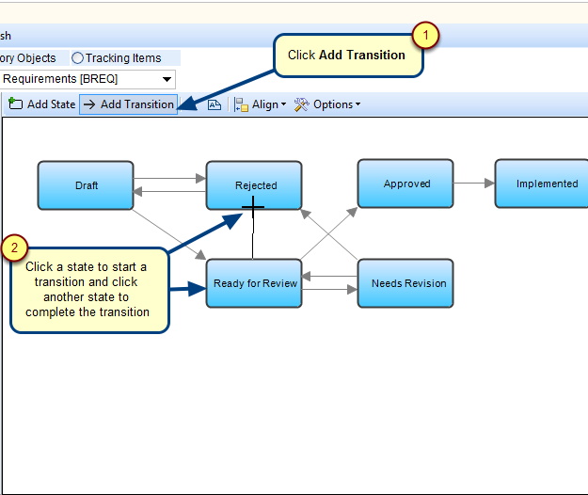Click the Approved state box
Image resolution: width=588 pixels, height=495 pixels.
(405, 184)
